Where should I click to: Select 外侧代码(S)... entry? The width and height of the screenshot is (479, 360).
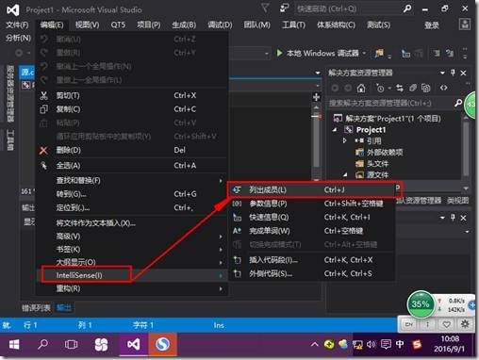tap(313, 273)
